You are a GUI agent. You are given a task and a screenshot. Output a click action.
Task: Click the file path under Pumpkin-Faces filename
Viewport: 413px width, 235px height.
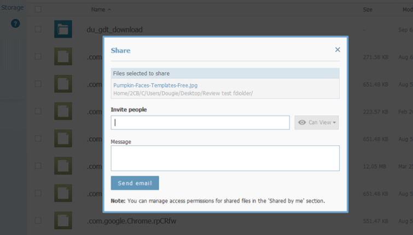183,93
